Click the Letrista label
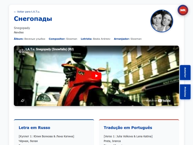193x145 pixels. (86, 39)
